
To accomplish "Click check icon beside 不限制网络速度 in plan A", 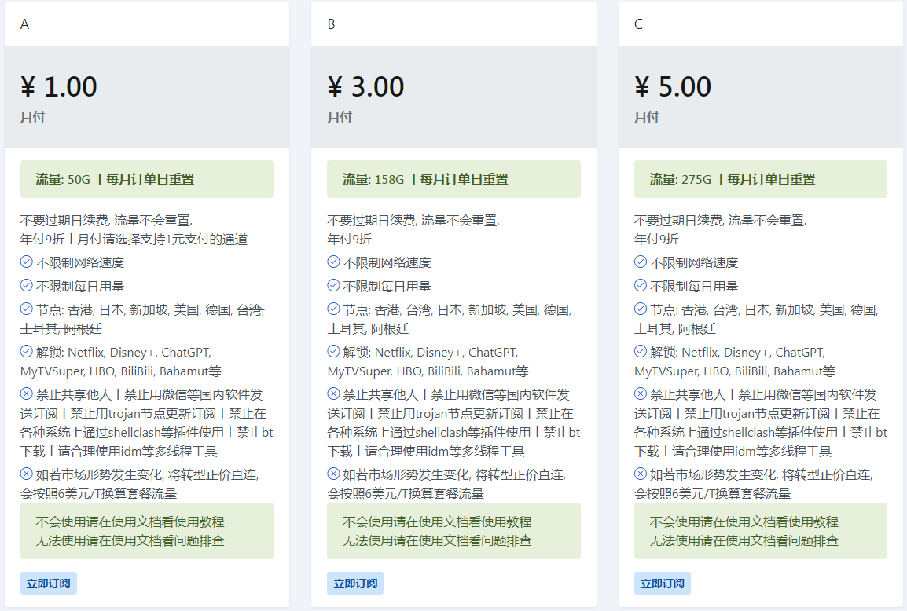I will [27, 262].
